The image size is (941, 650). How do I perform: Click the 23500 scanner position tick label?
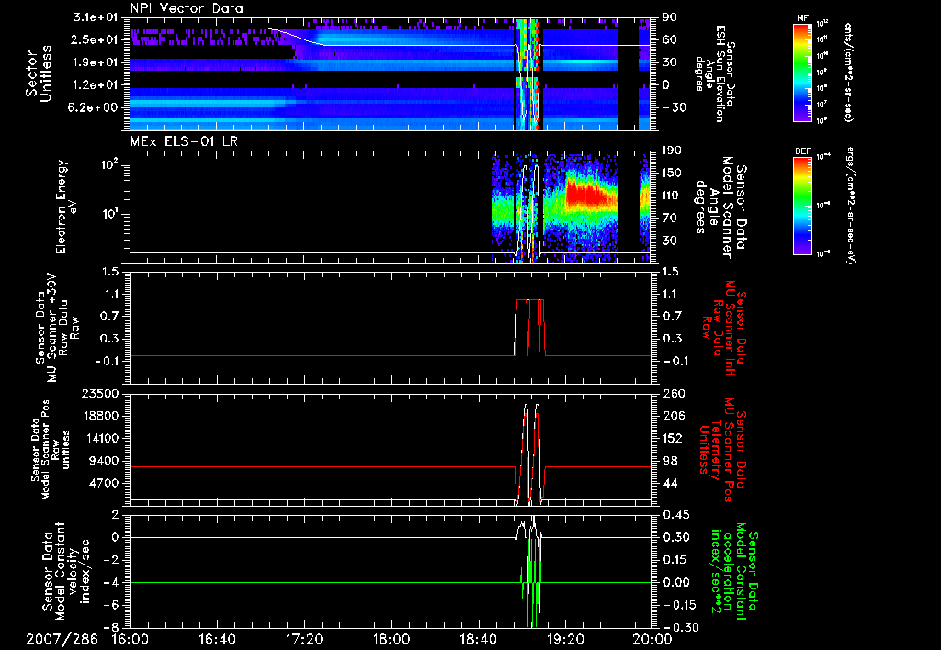click(x=99, y=394)
